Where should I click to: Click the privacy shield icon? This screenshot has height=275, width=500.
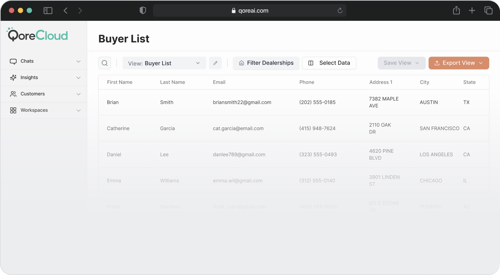(143, 11)
